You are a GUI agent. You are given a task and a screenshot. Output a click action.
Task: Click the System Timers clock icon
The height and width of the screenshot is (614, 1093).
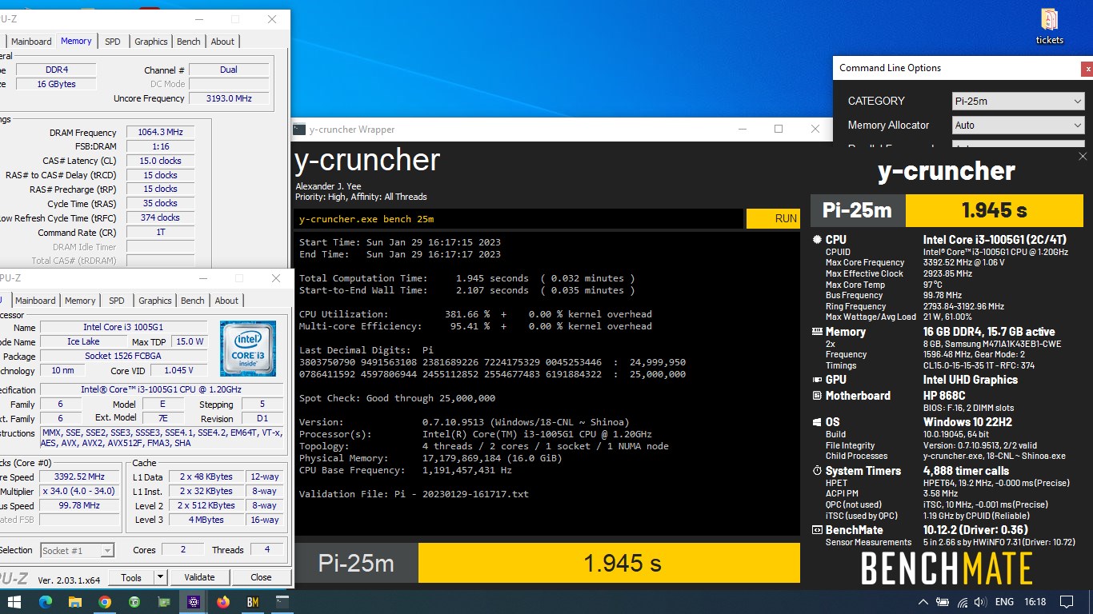click(817, 471)
